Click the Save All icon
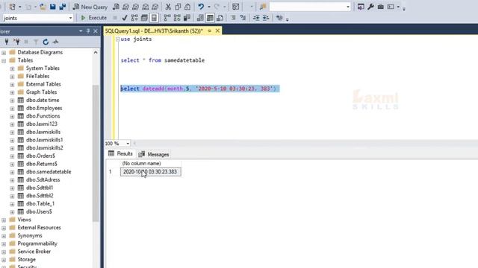 63,7
